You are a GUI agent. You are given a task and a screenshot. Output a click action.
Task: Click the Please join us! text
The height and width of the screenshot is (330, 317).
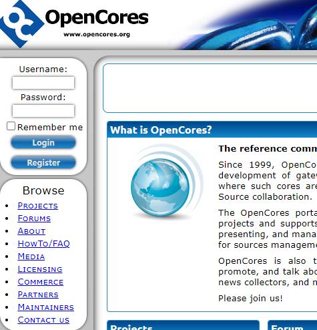click(x=250, y=298)
